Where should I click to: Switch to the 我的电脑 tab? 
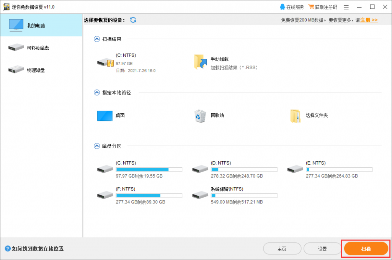click(41, 26)
